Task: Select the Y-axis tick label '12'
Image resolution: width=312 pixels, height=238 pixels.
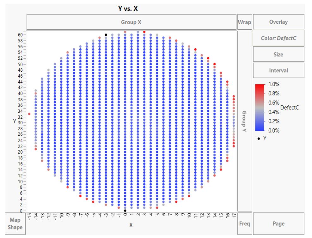Action: click(20, 176)
